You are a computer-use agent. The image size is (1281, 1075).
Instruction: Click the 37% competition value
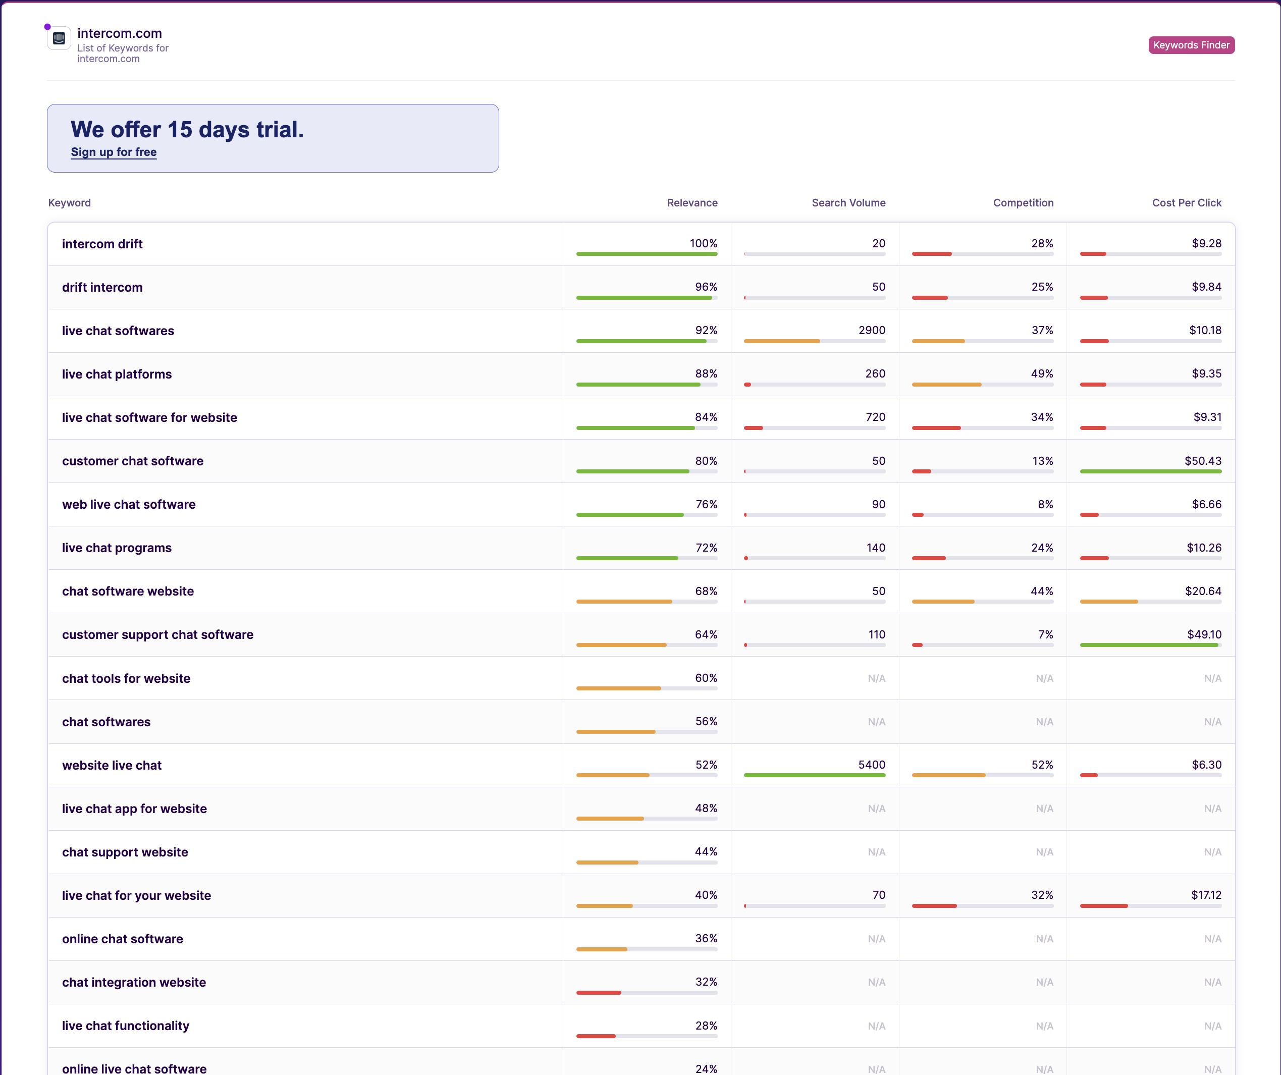1042,330
